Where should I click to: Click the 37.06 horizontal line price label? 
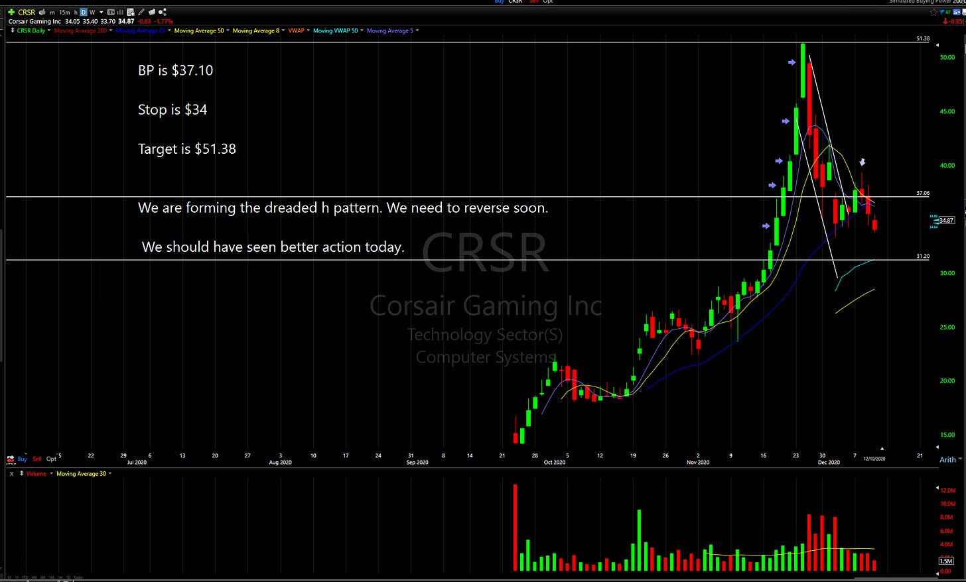(923, 193)
